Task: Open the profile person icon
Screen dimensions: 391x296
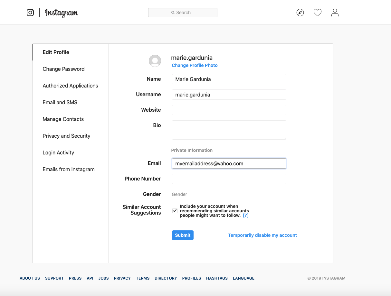Action: coord(335,13)
